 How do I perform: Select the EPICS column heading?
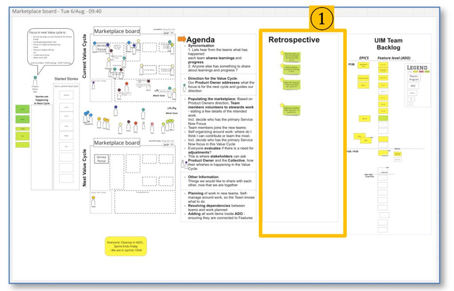[364, 58]
